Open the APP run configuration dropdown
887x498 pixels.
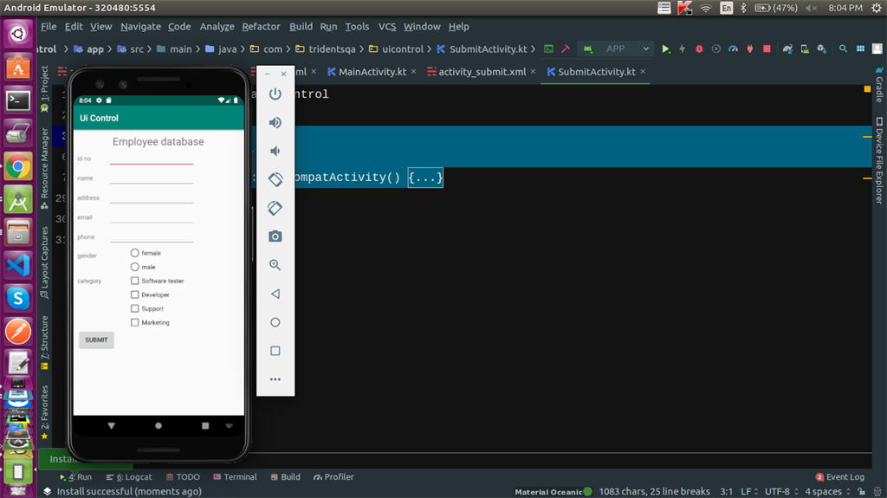click(x=616, y=49)
